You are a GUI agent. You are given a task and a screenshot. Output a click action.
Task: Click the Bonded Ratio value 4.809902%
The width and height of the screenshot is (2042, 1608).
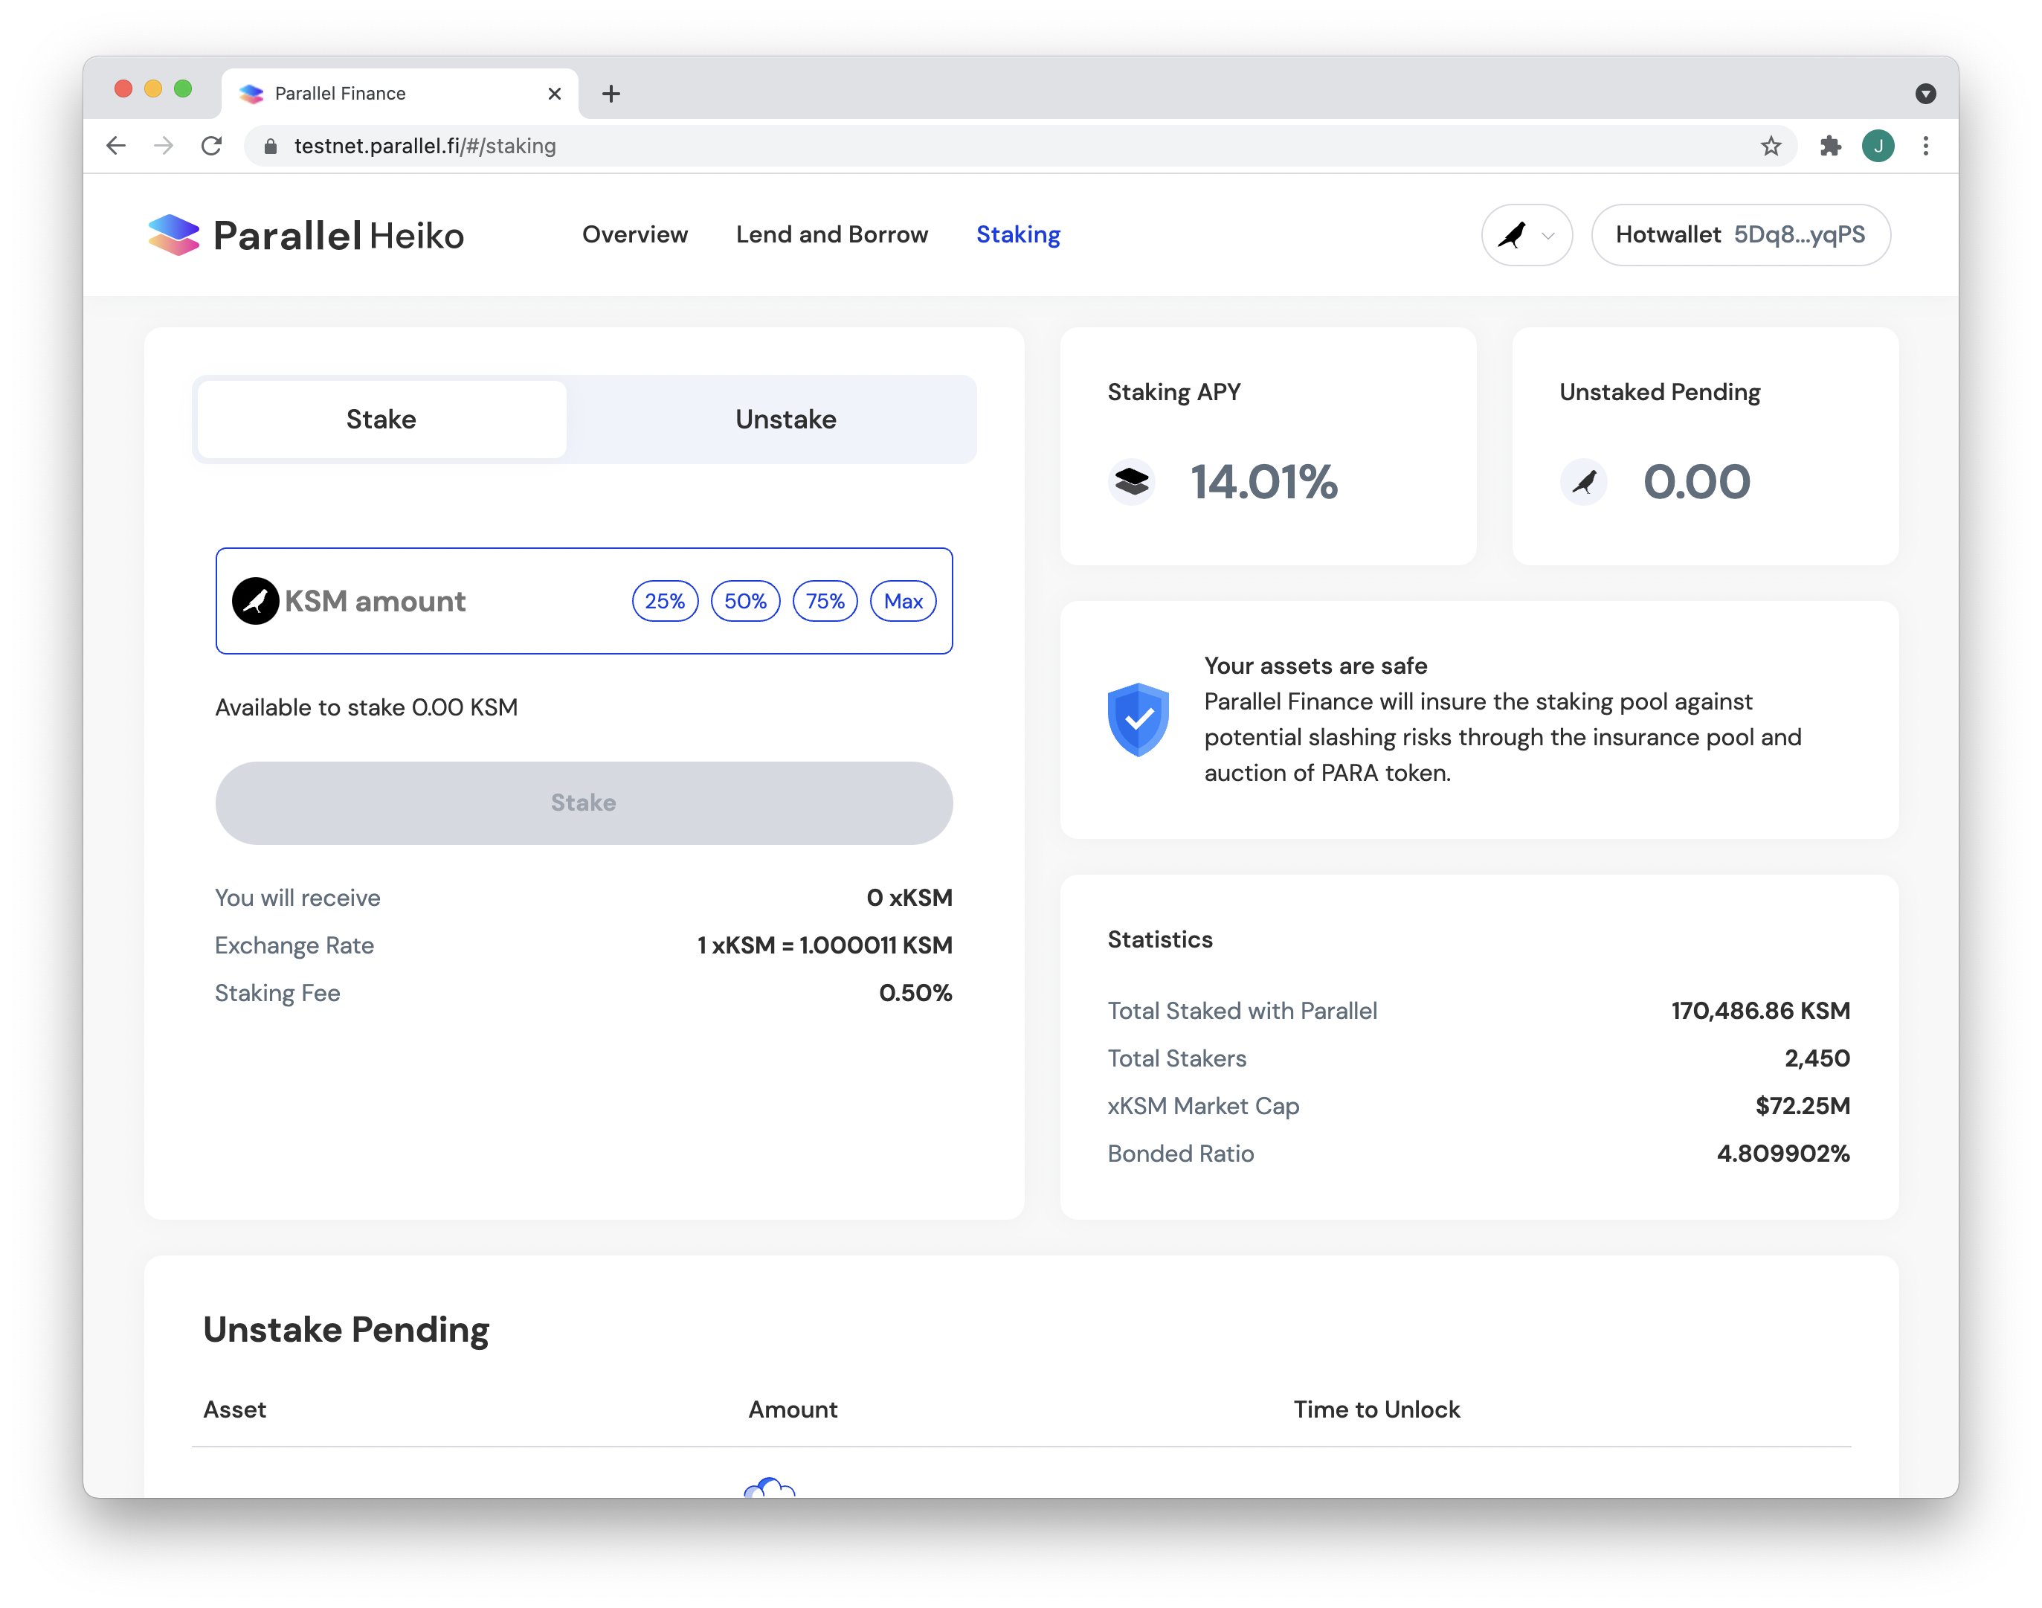click(x=1783, y=1154)
